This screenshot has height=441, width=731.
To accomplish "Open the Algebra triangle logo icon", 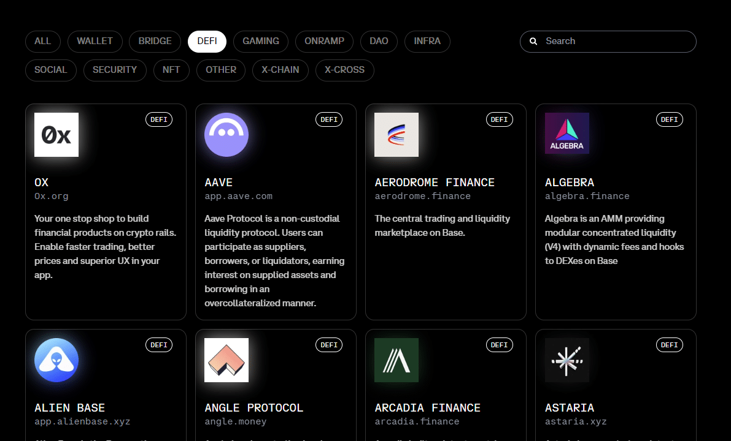I will [567, 133].
